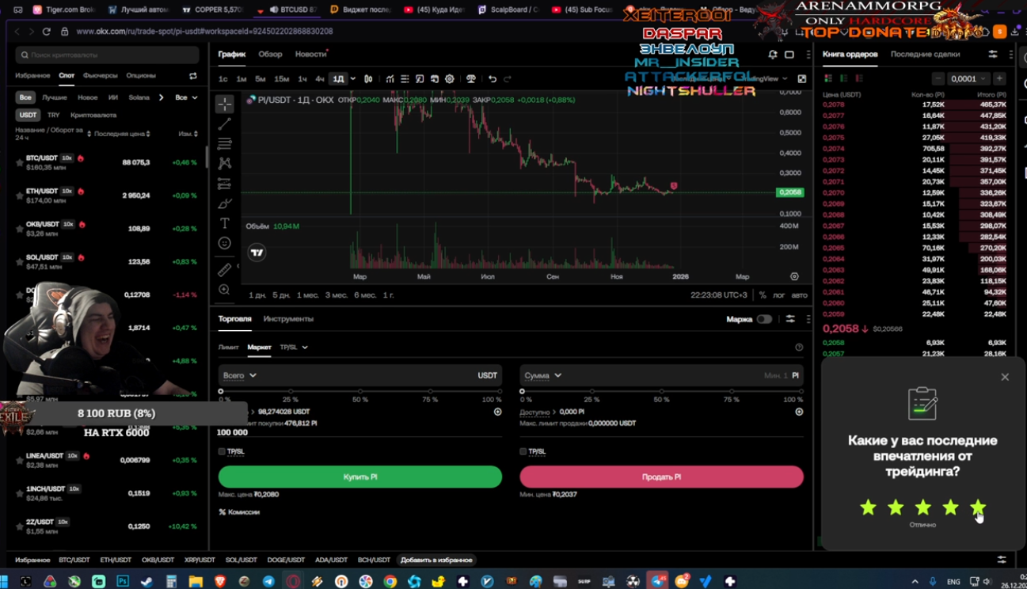The image size is (1027, 589).
Task: Expand the chart to fullscreen
Action: [802, 79]
